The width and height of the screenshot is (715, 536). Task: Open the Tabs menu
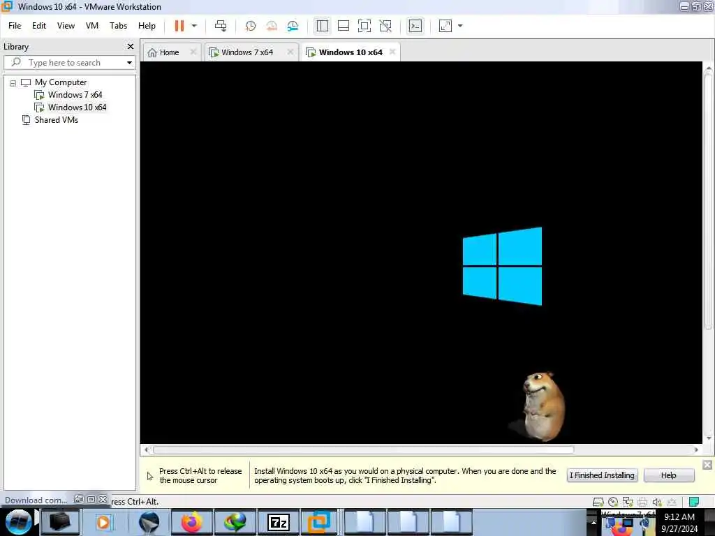(118, 26)
